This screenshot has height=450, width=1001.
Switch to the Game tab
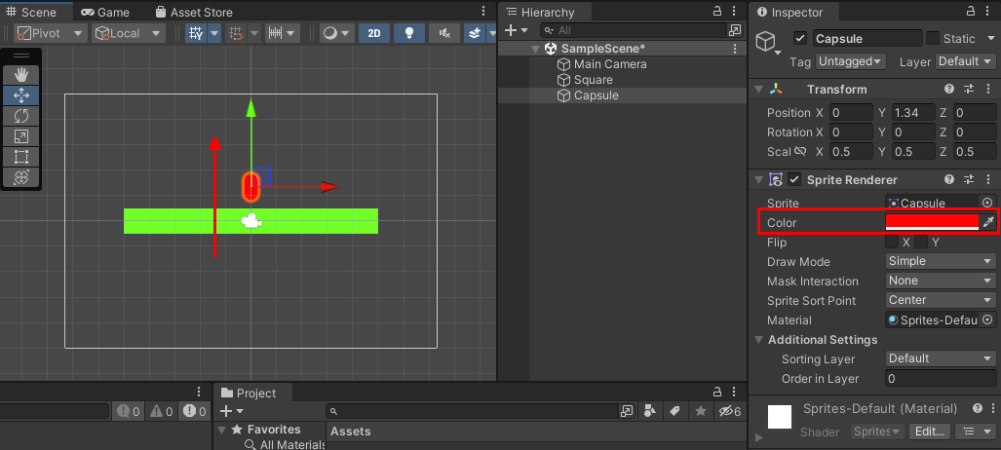[x=105, y=12]
